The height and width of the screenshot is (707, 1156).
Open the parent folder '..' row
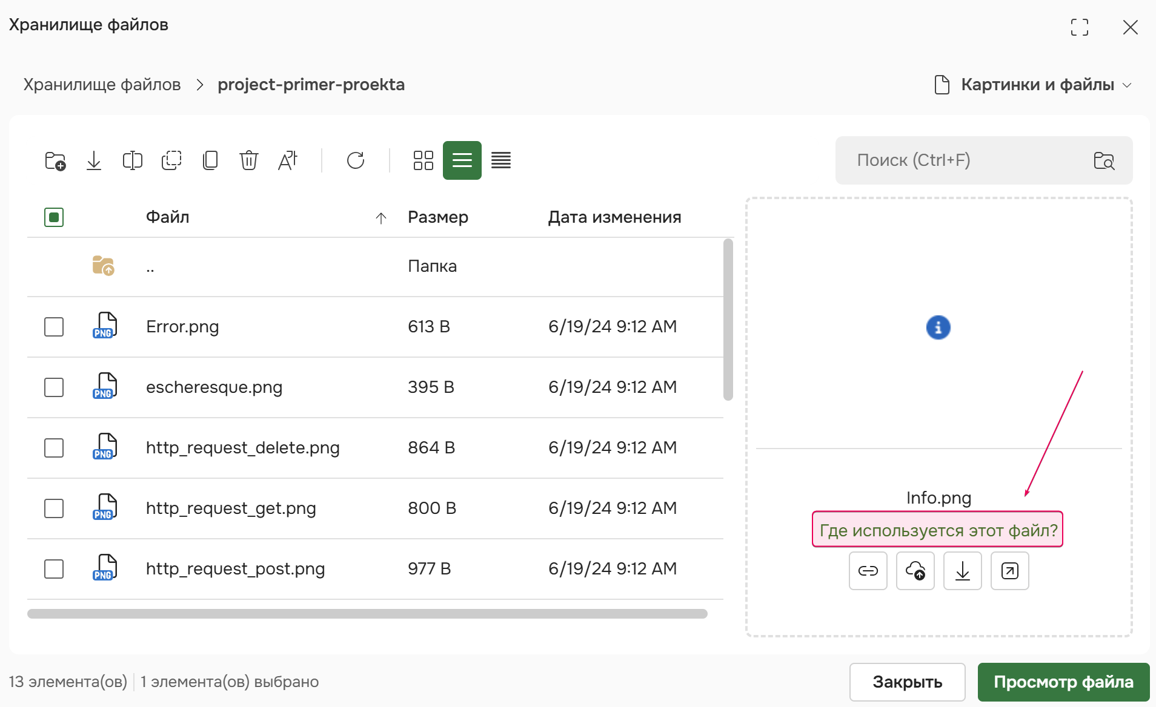(x=376, y=266)
